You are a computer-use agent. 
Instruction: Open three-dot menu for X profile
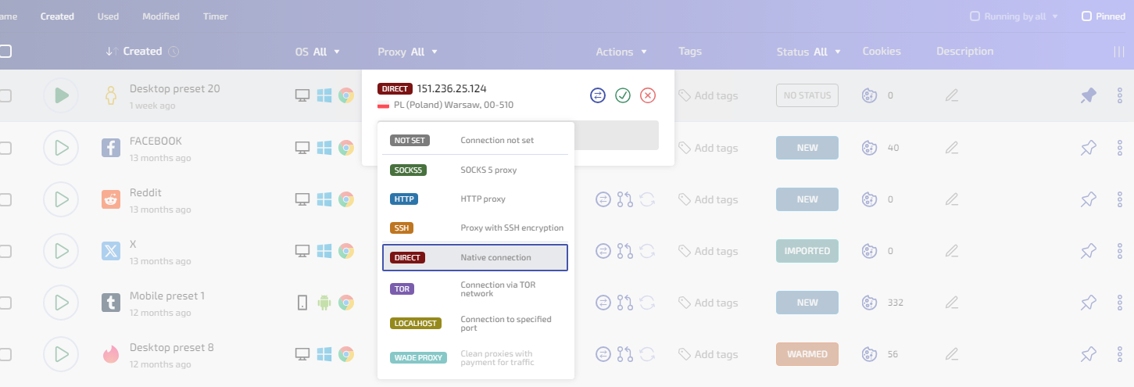(x=1119, y=251)
